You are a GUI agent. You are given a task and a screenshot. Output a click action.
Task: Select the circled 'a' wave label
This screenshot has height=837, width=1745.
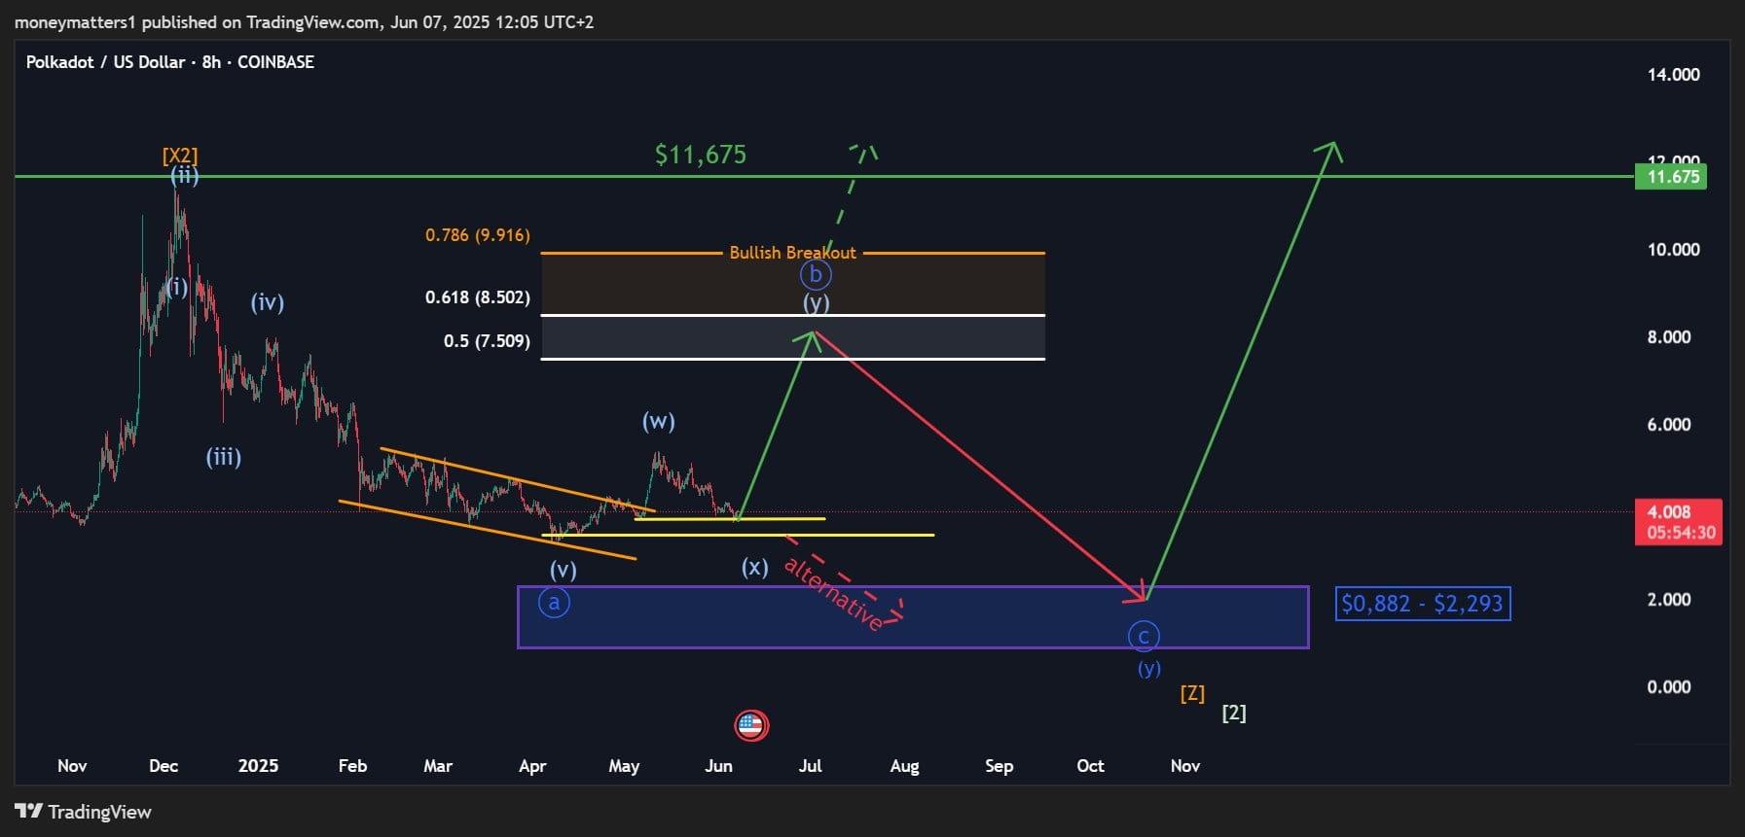(555, 603)
